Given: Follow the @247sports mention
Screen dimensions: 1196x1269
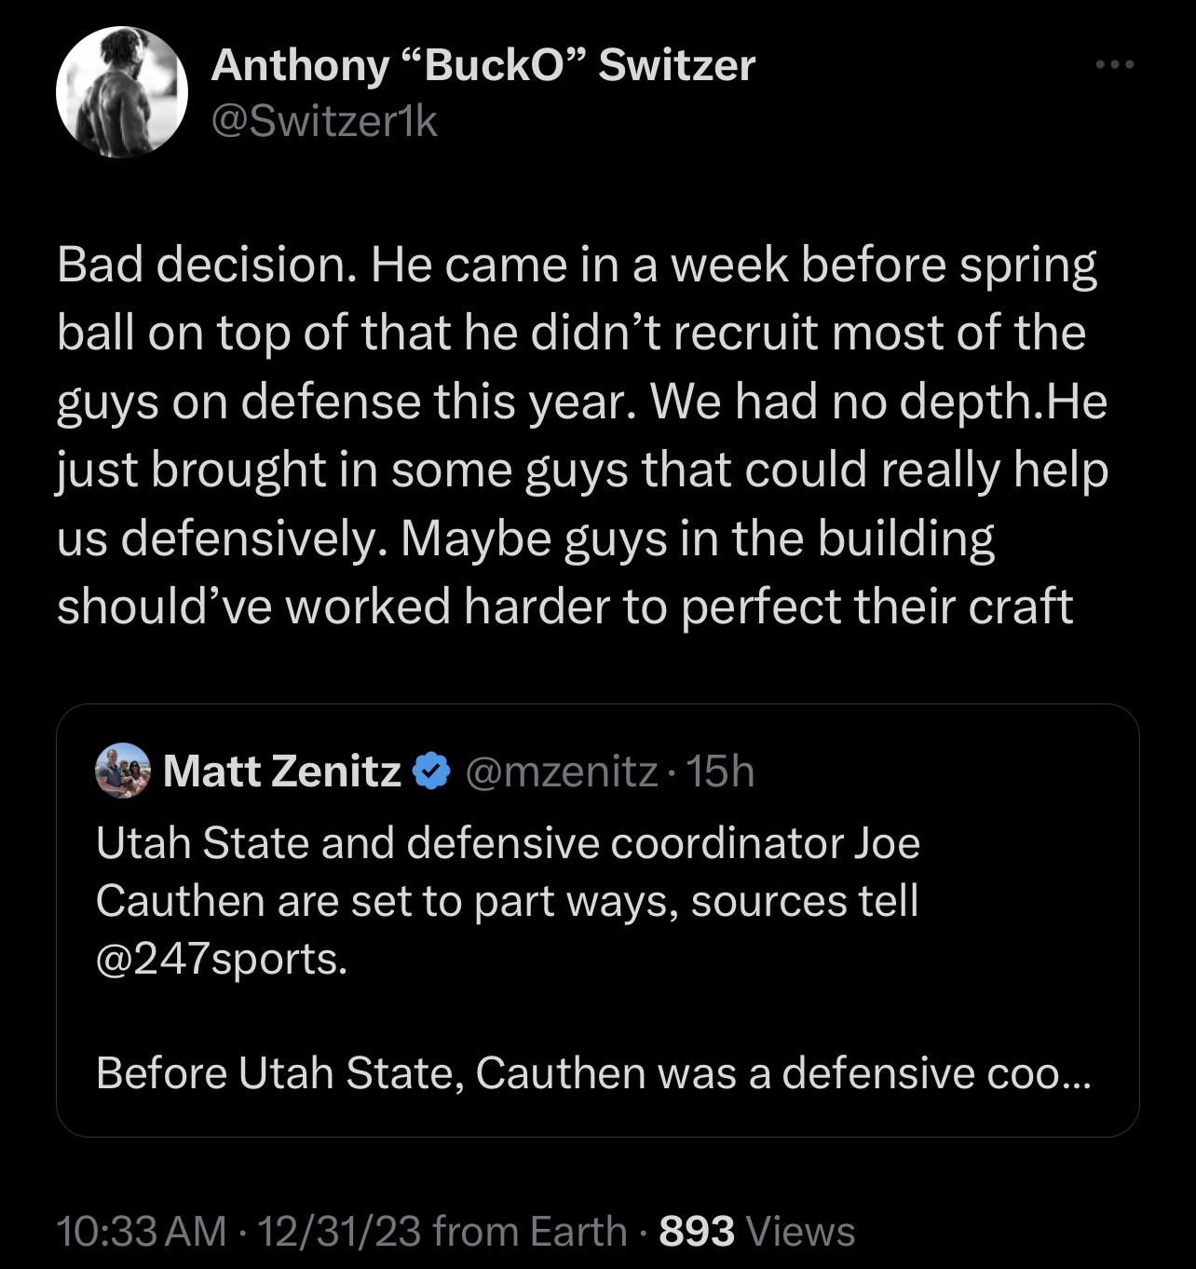Looking at the screenshot, I should (x=222, y=959).
